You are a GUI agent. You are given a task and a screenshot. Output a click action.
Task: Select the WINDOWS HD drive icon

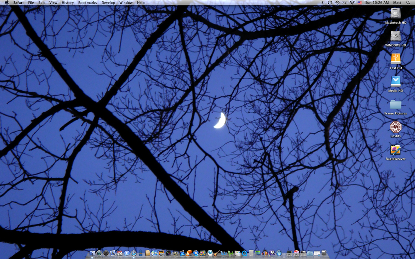(x=395, y=36)
